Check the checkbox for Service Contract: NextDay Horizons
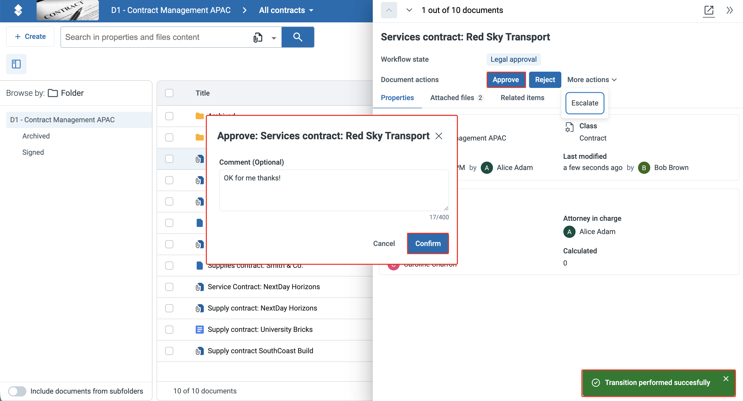Image resolution: width=743 pixels, height=401 pixels. 169,287
